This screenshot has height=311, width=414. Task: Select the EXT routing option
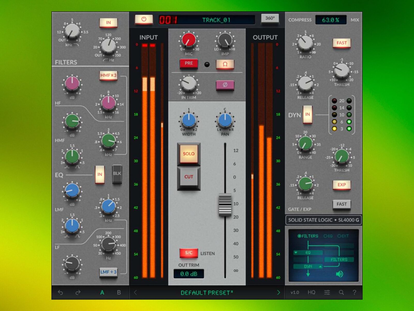point(343,236)
